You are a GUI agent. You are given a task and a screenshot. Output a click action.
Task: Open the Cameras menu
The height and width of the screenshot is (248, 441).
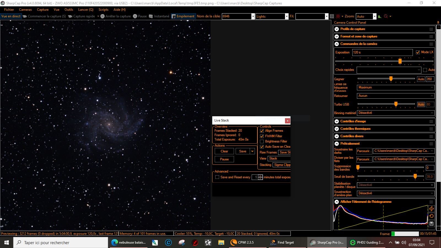pyautogui.click(x=25, y=10)
